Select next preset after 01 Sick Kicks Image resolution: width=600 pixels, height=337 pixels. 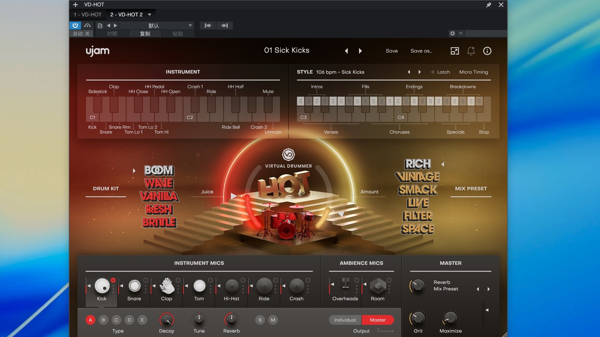[x=360, y=51]
